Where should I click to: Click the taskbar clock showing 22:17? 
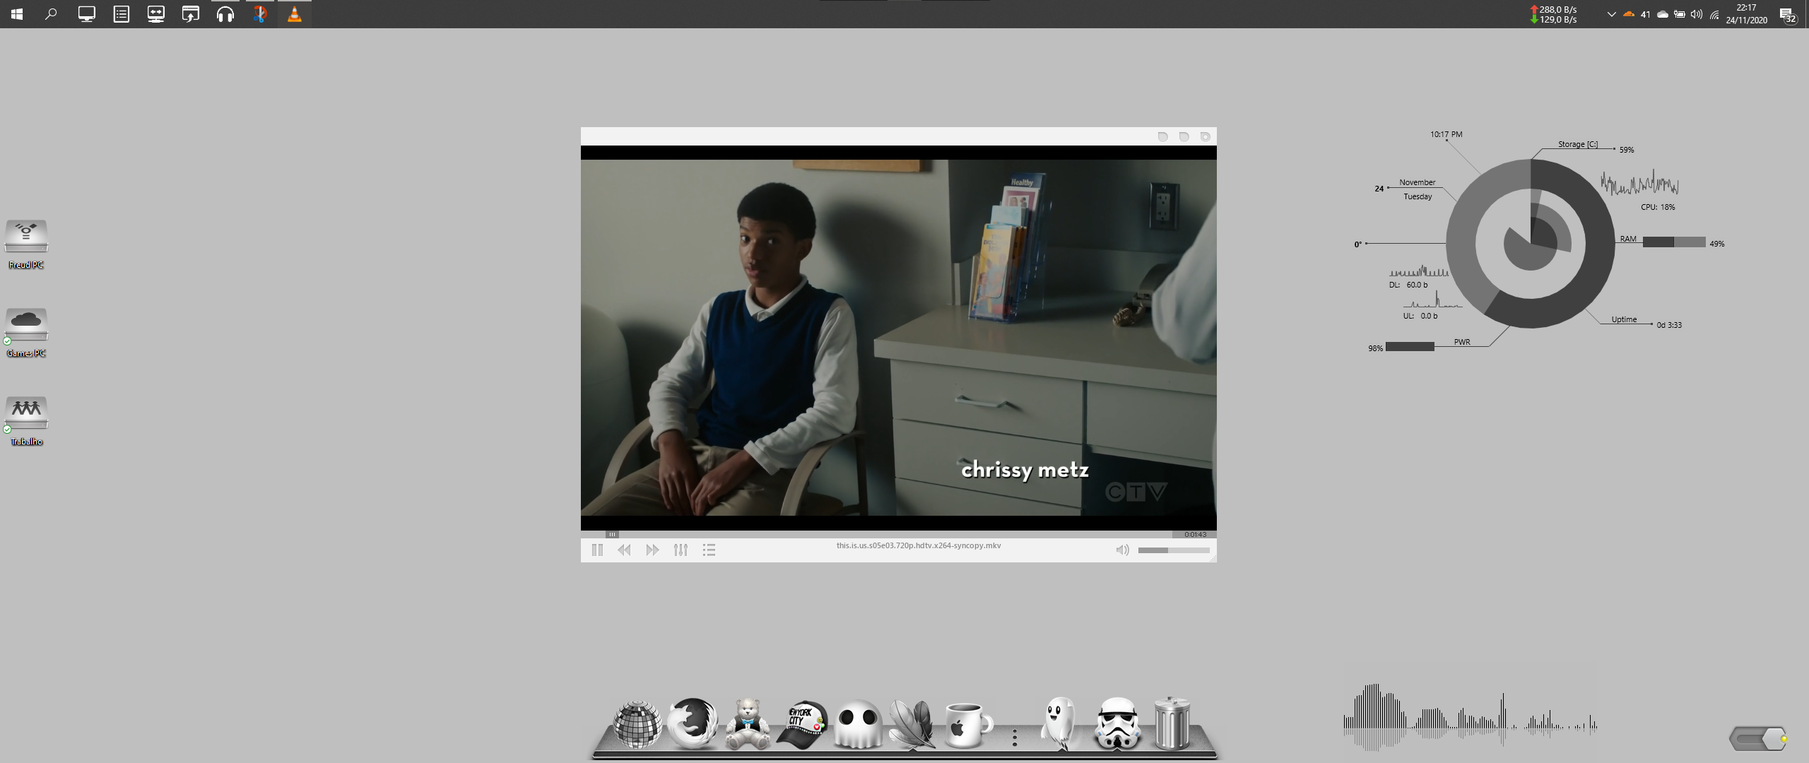[1746, 14]
